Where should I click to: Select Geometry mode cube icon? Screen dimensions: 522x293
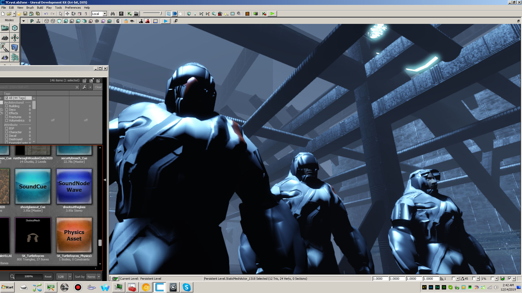15,28
